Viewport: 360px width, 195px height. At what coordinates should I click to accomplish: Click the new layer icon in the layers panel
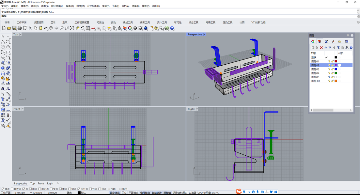coord(313,47)
